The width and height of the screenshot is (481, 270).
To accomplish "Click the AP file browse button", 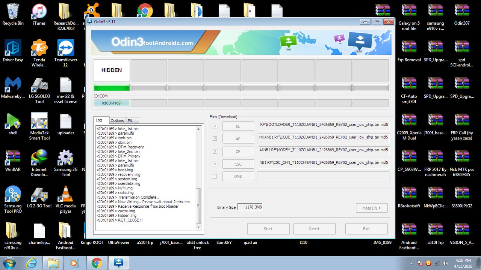I will 238,139.
